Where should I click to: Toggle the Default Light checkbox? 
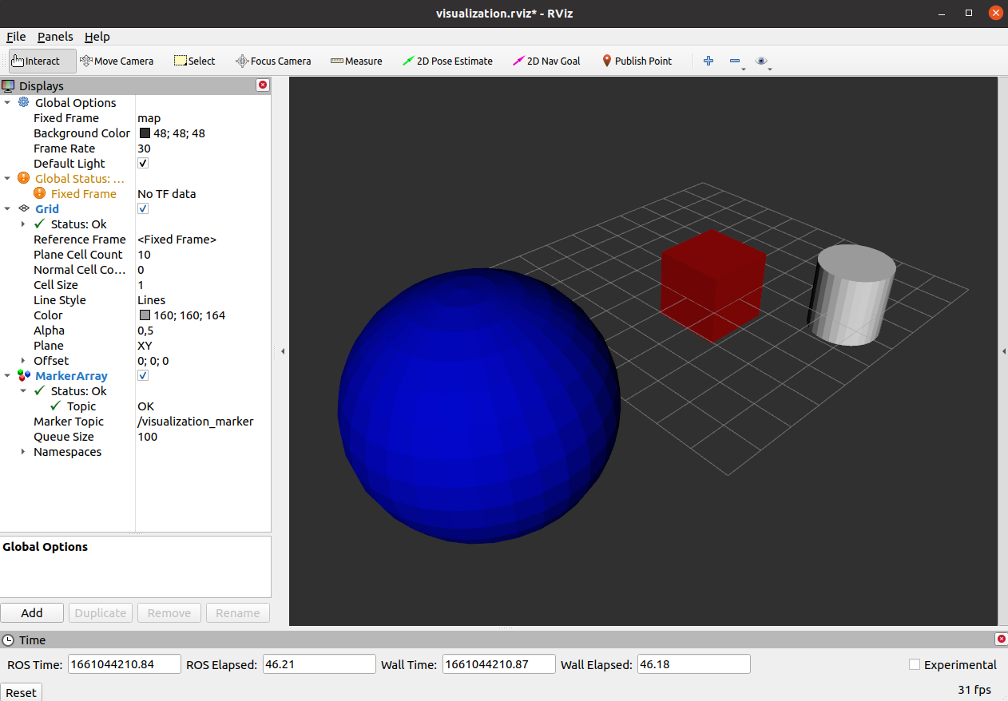click(x=143, y=163)
